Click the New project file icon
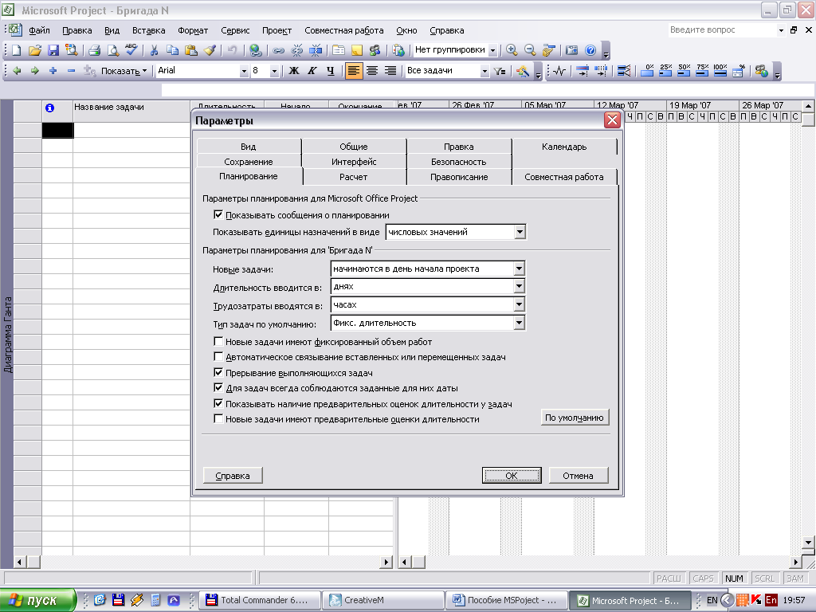This screenshot has height=612, width=816. click(17, 50)
